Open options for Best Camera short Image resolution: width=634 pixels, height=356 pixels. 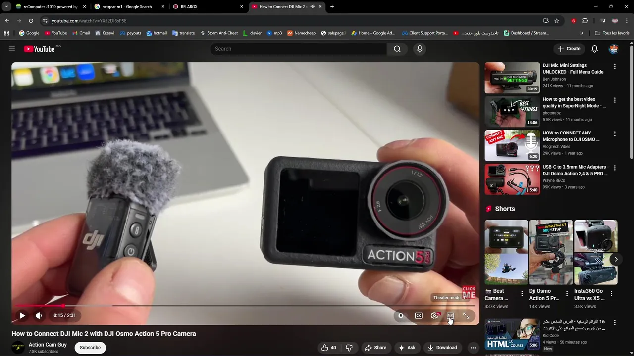[522, 293]
